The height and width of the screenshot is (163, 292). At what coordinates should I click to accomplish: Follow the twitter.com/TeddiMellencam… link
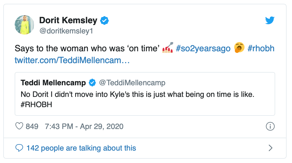pyautogui.click(x=72, y=60)
